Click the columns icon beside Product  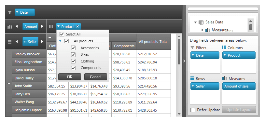(51, 27)
